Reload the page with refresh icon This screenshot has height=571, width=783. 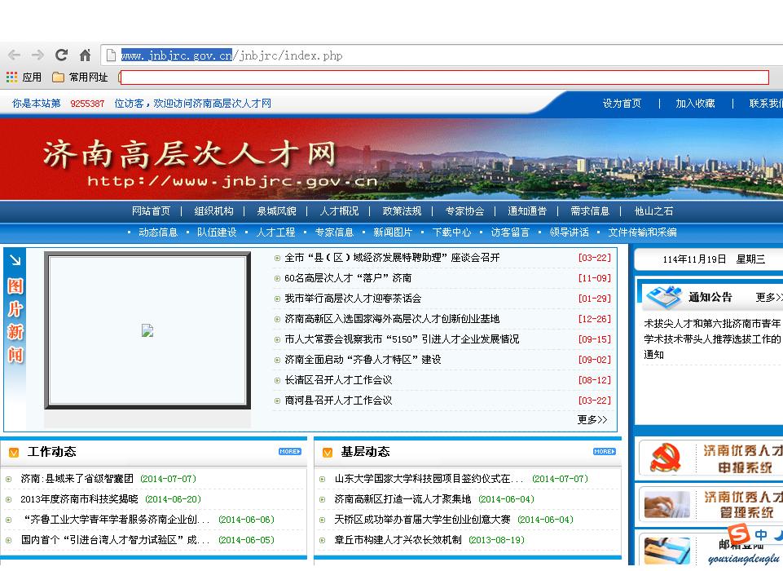pyautogui.click(x=61, y=55)
